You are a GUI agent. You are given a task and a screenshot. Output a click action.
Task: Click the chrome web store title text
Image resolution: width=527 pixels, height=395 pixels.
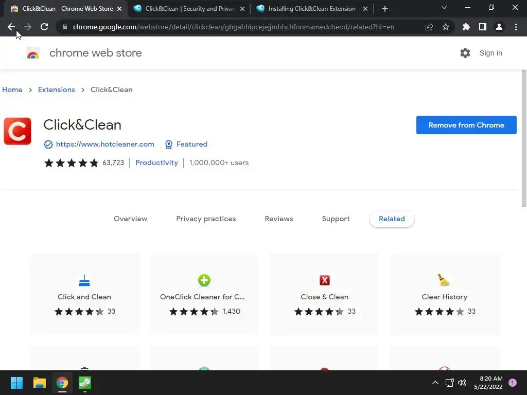pyautogui.click(x=95, y=53)
